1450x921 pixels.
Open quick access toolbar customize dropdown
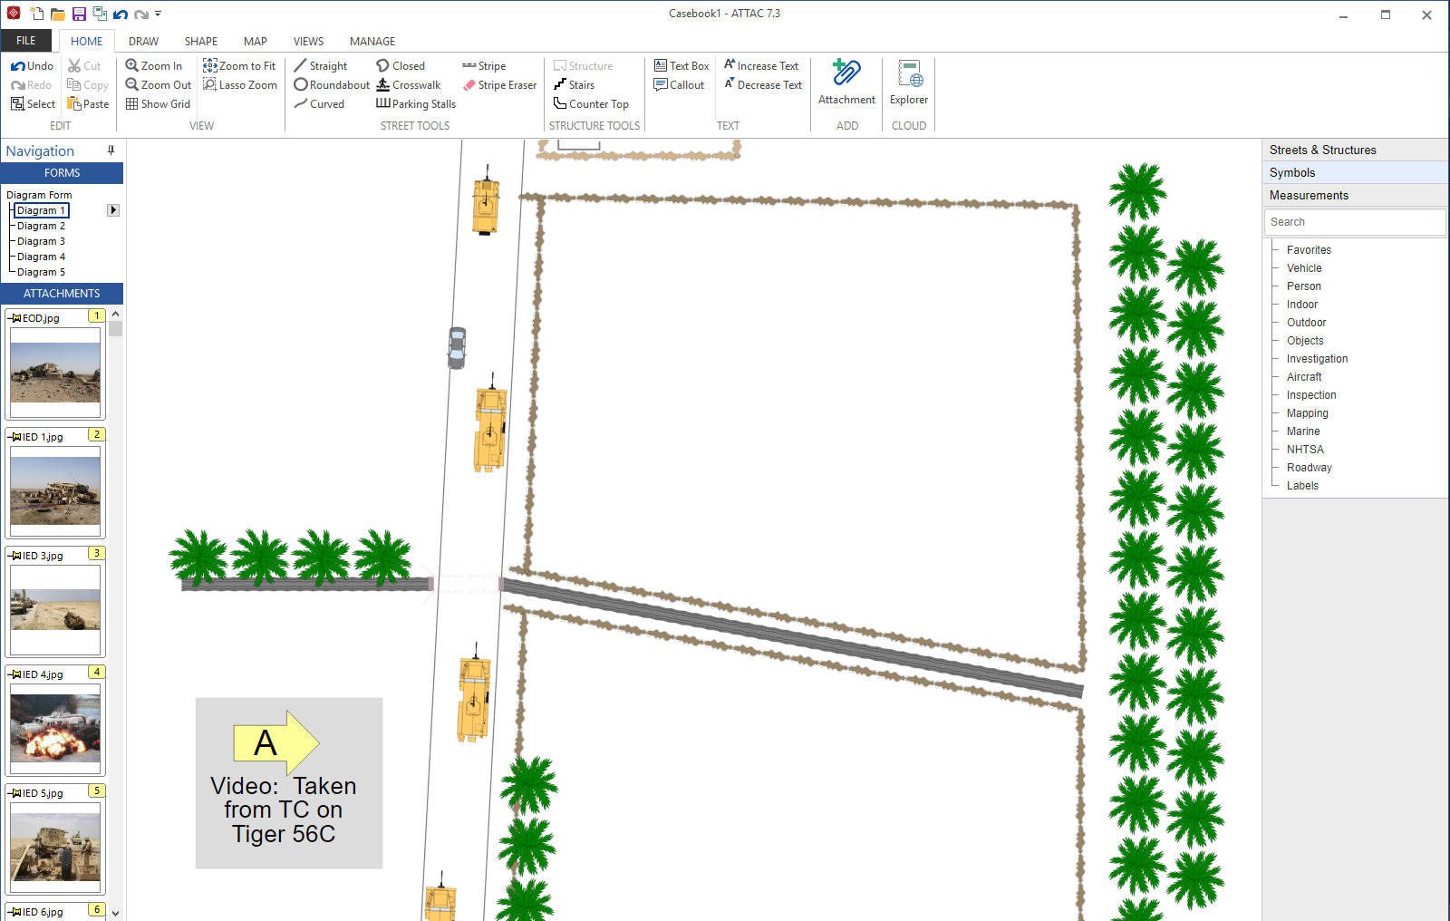pos(158,14)
